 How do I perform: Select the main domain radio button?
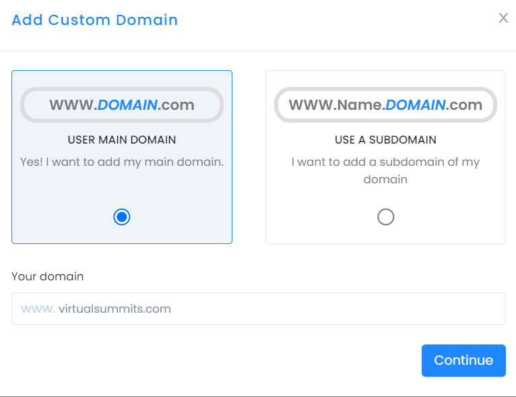pos(122,217)
